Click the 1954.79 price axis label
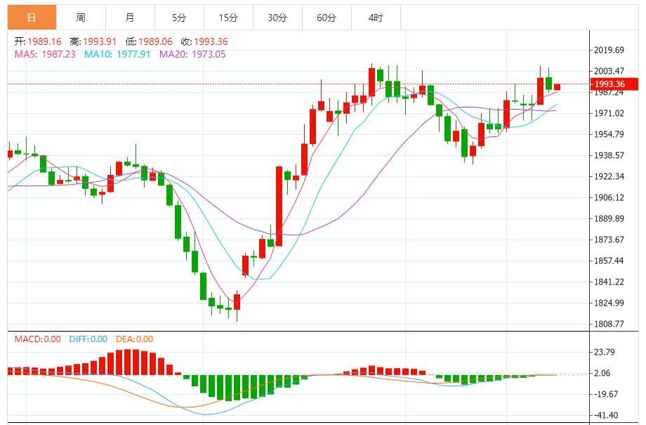Viewport: 646px width, 425px height. 609,134
